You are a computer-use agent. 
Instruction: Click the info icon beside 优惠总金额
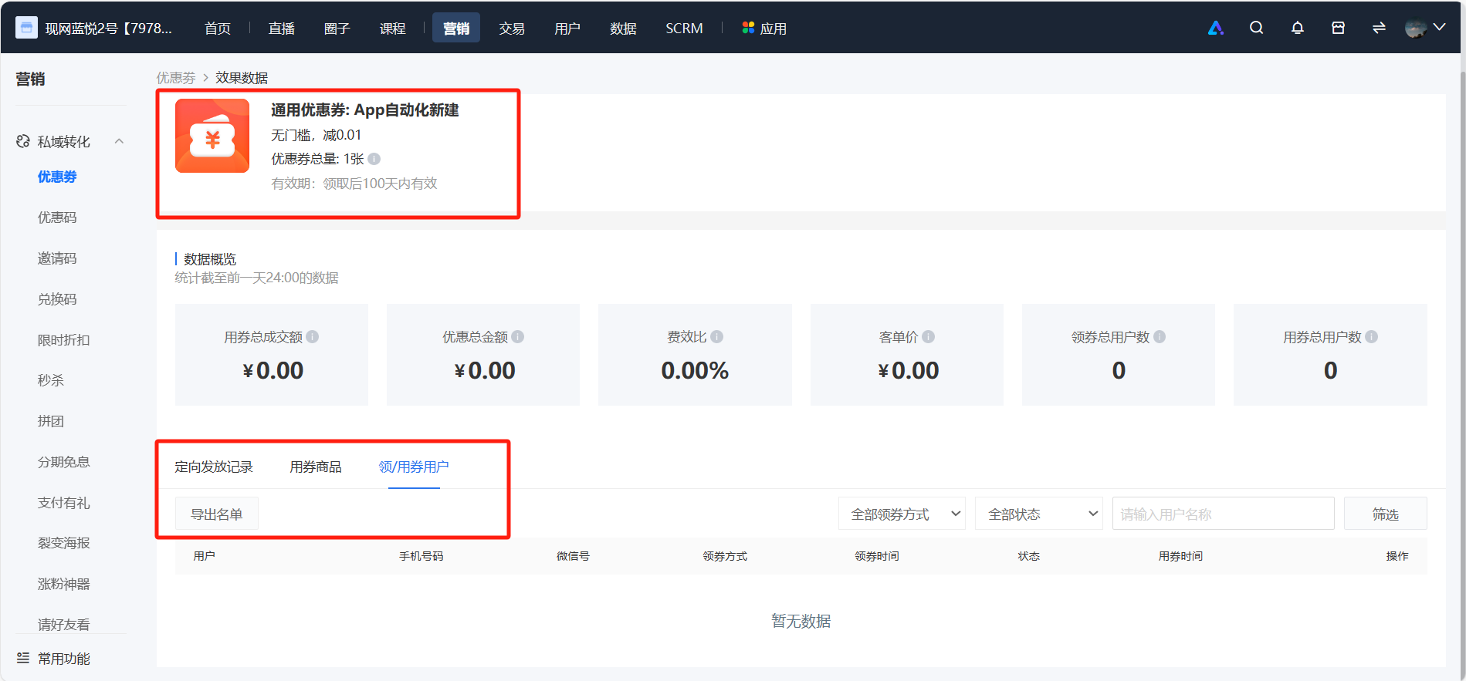click(x=518, y=337)
